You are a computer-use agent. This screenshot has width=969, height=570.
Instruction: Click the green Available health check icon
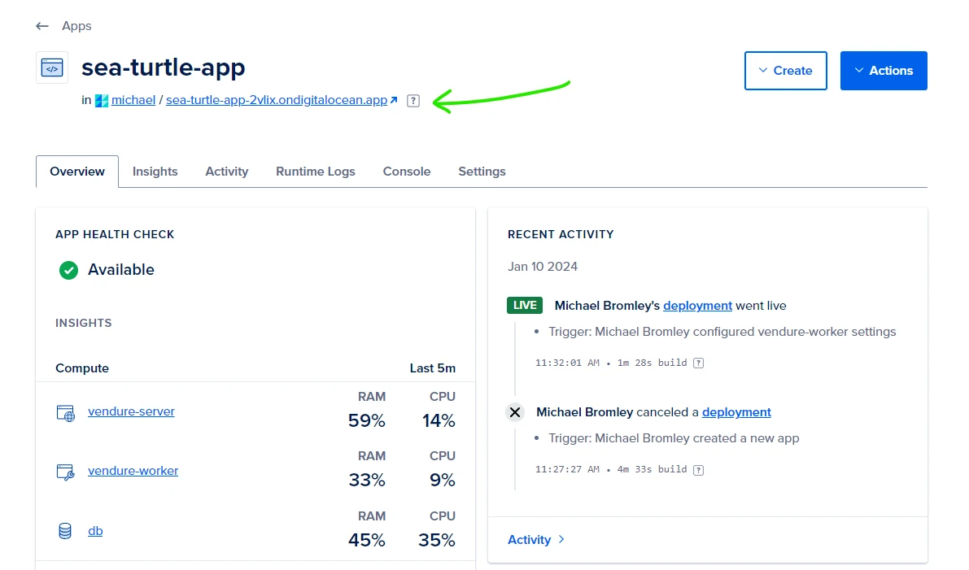(x=68, y=269)
